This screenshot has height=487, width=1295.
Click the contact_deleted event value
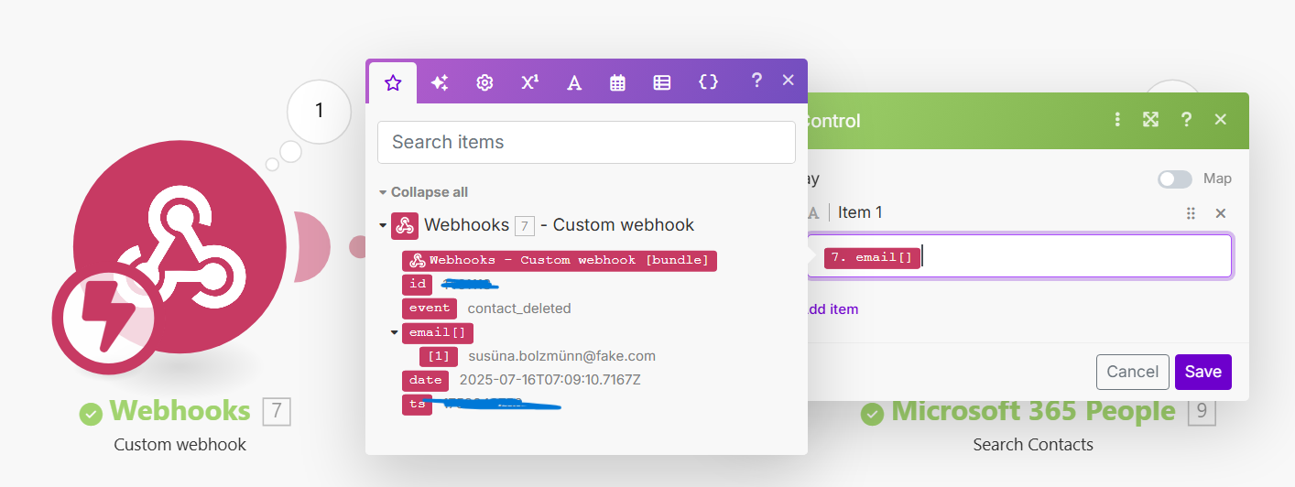pos(519,308)
